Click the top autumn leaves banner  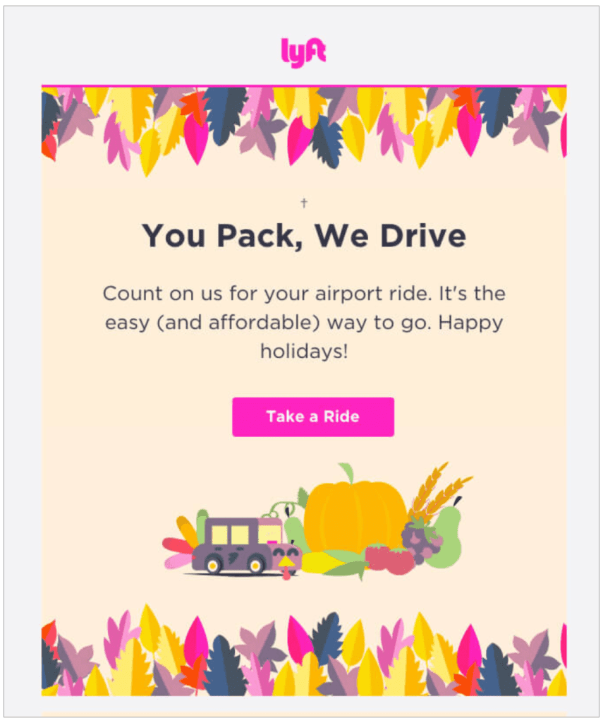(304, 129)
